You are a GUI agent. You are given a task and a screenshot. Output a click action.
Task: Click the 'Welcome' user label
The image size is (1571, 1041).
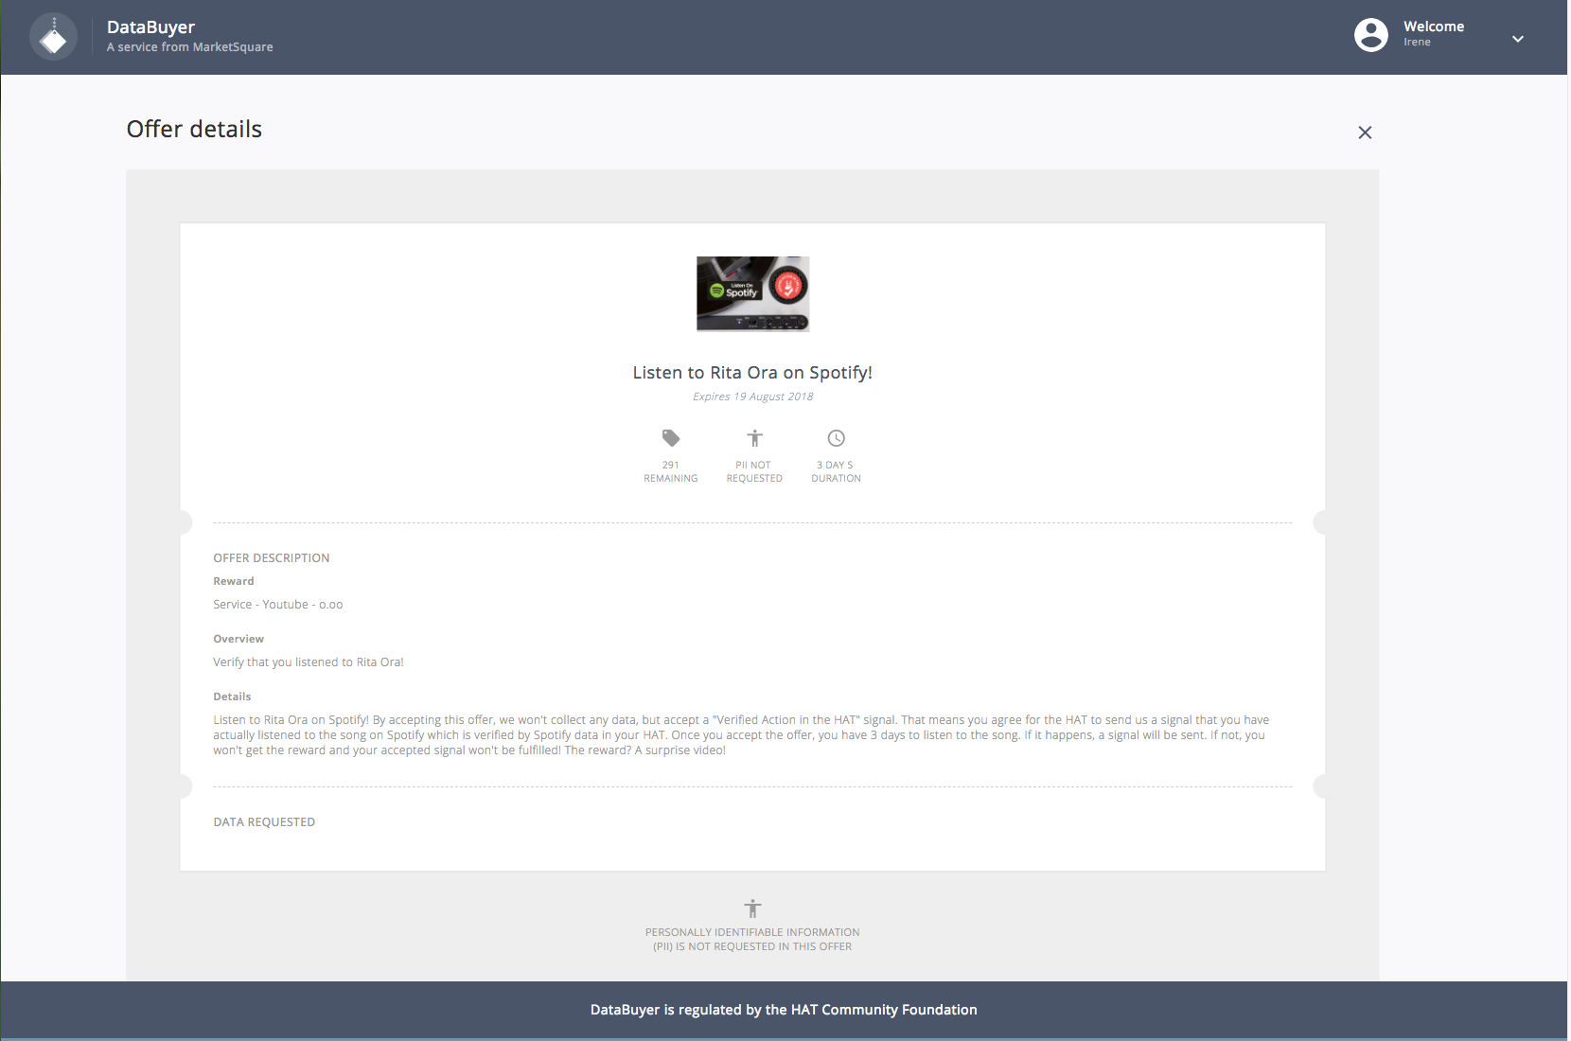click(x=1434, y=26)
